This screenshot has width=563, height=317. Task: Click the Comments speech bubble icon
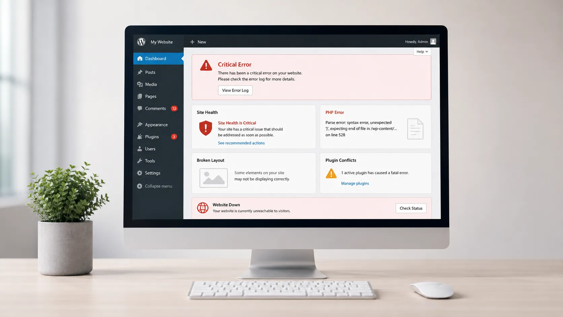click(x=140, y=108)
